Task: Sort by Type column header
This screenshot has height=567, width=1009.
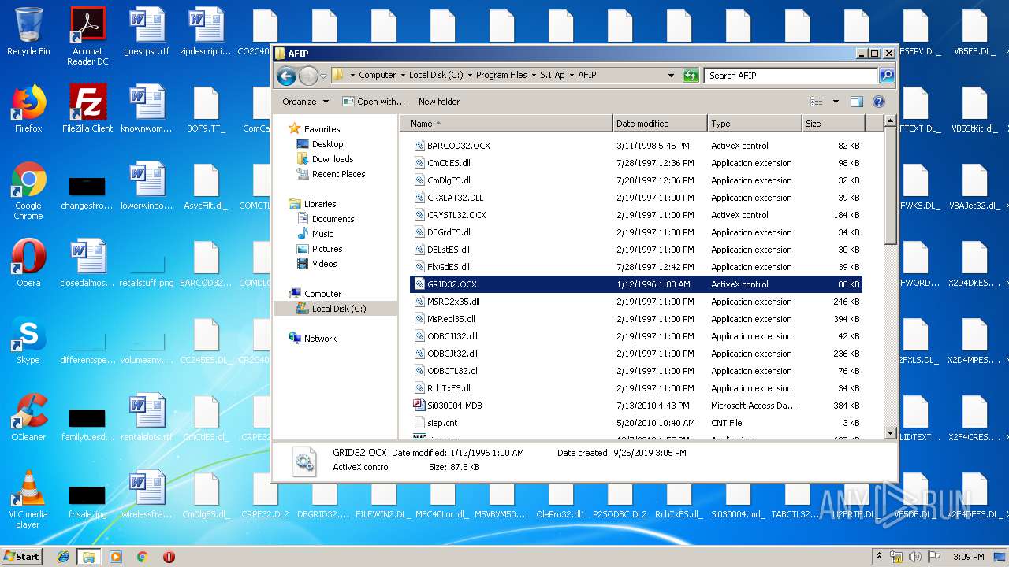Action: pos(754,124)
